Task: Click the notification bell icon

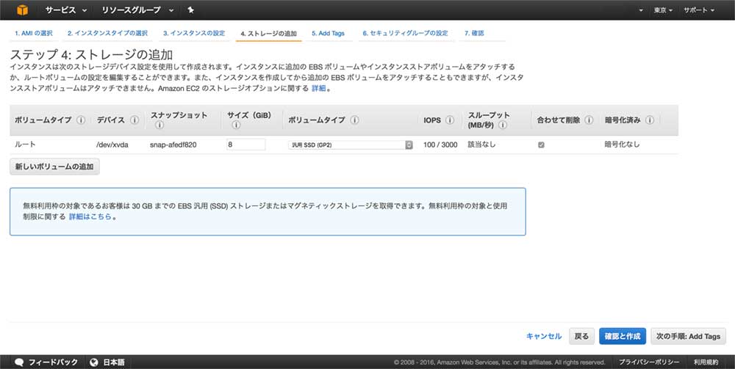Action: click(x=639, y=10)
